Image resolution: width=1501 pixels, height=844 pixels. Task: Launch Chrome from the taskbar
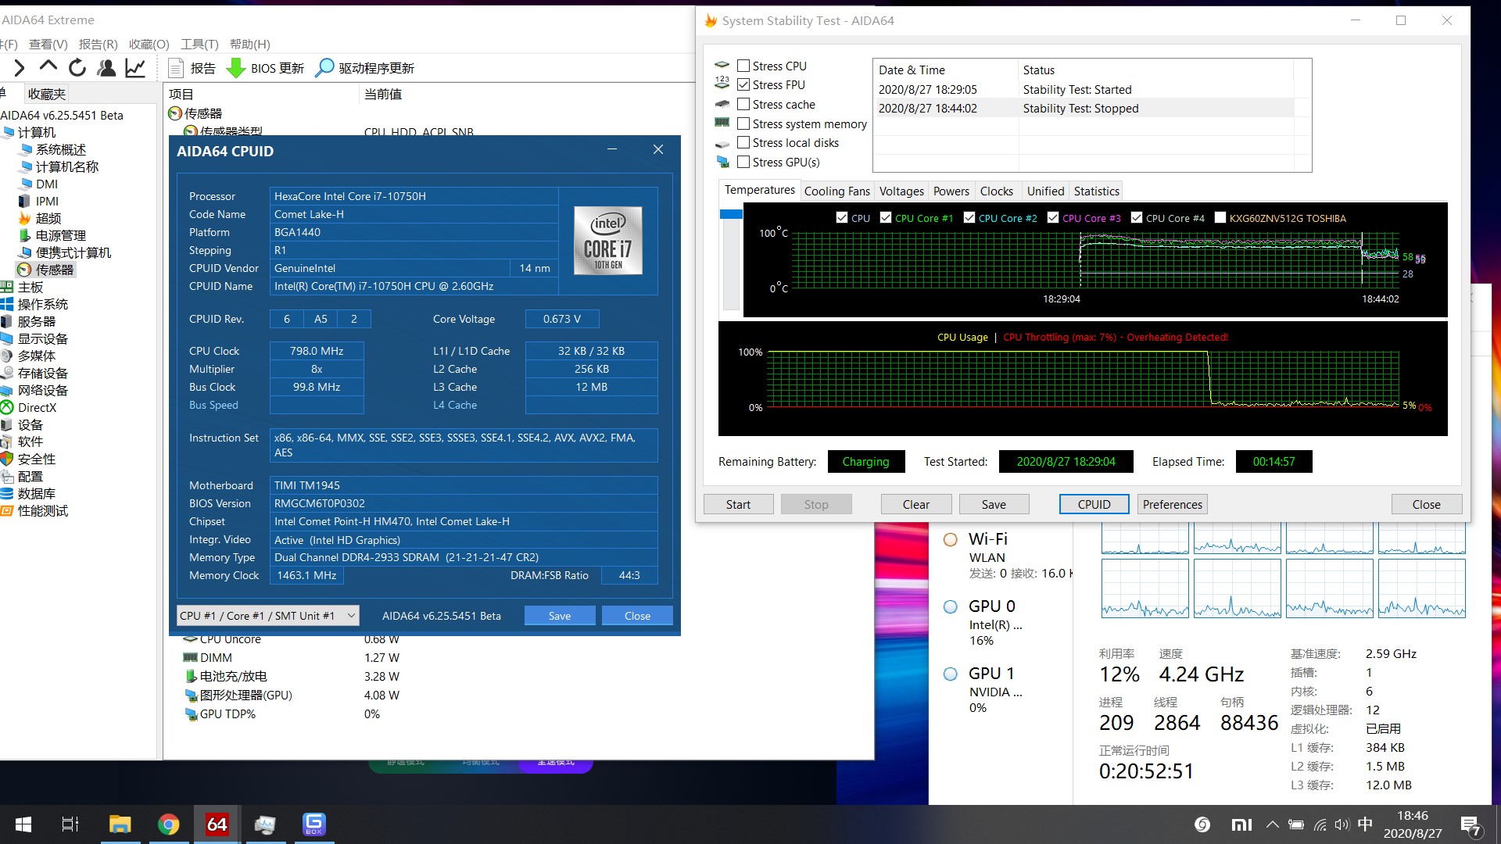click(168, 824)
